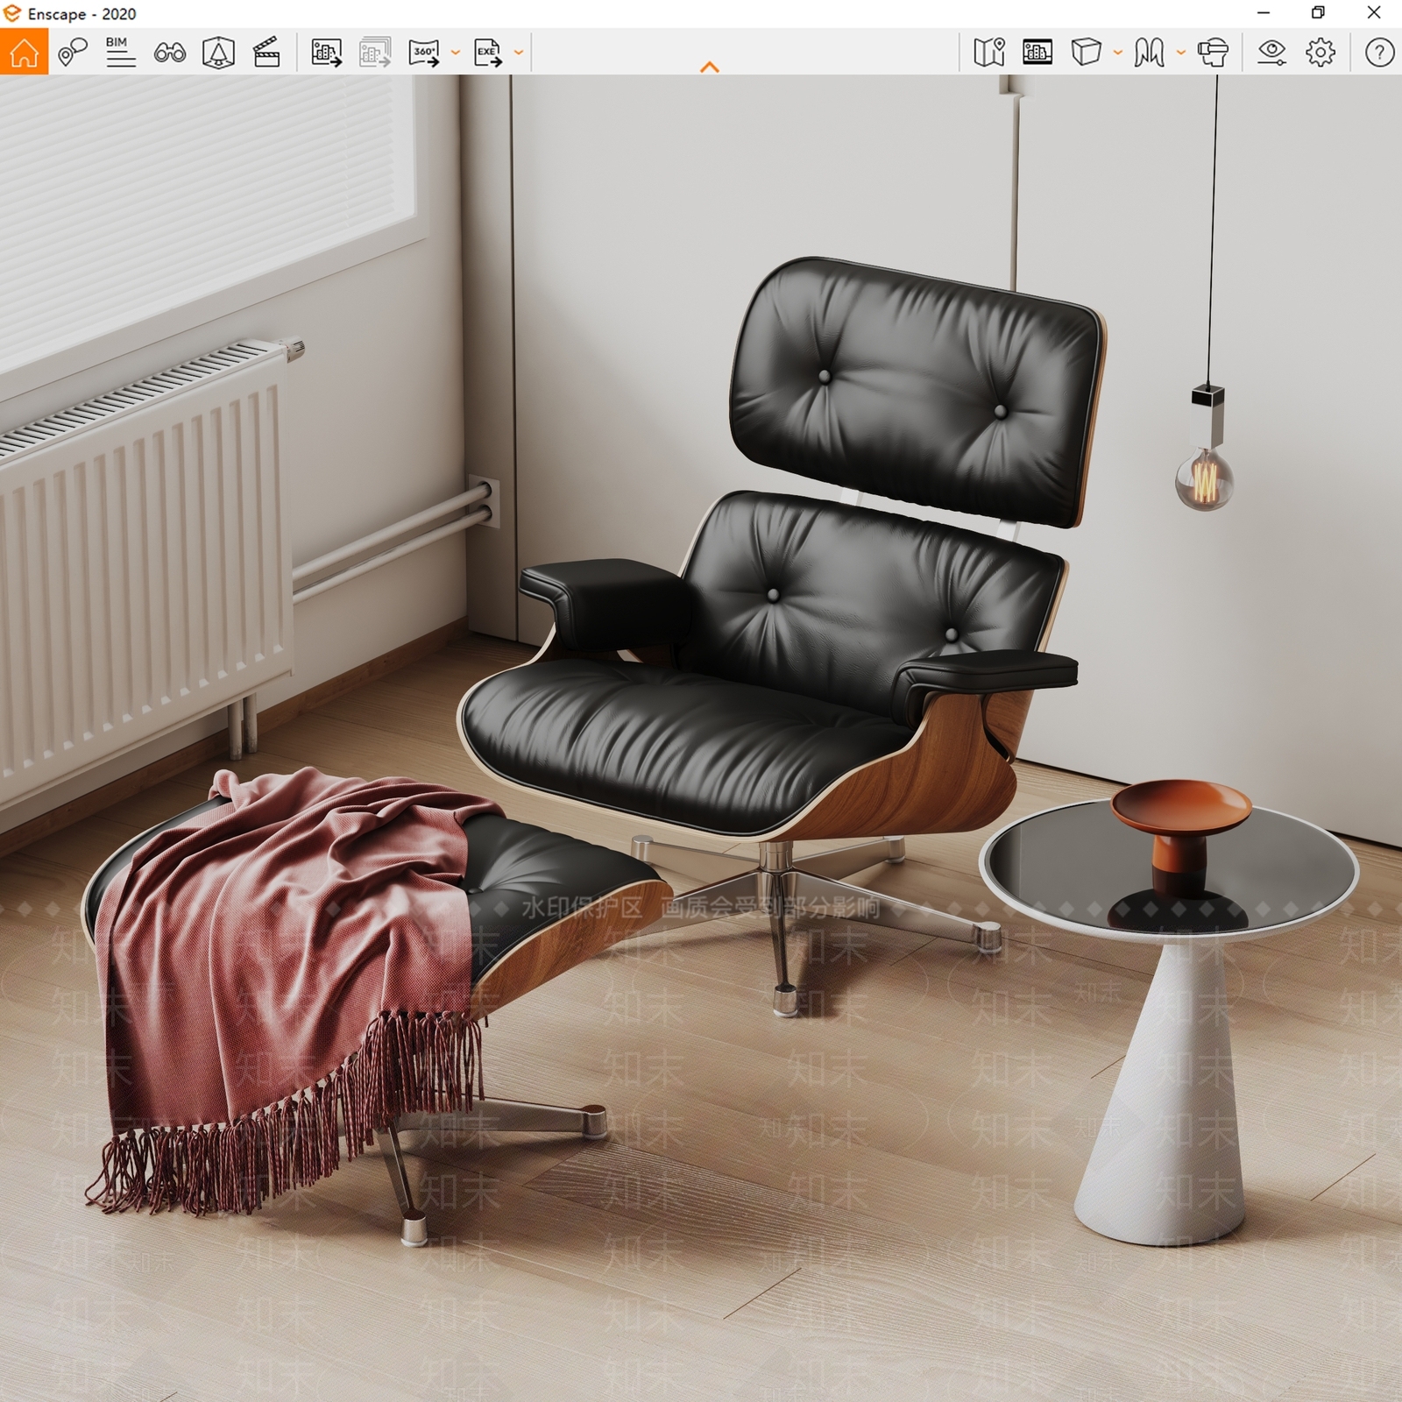This screenshot has height=1402, width=1402.
Task: Expand the dropdown arrow beside the cube icon
Action: tap(1117, 53)
